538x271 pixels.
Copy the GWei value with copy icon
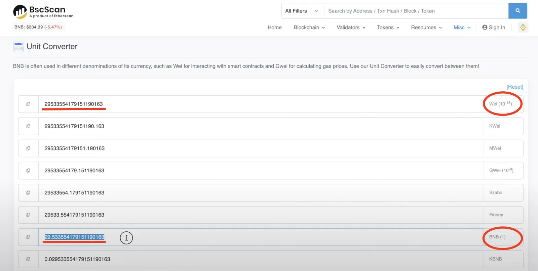click(x=28, y=171)
